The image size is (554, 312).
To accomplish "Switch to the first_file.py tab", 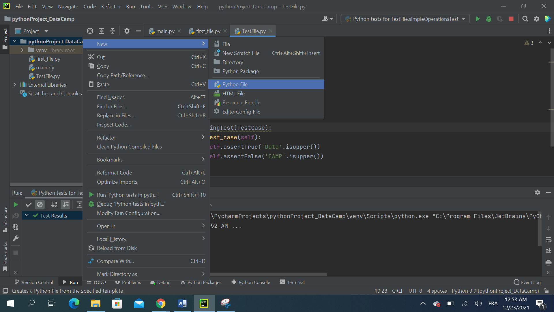I will 207,31.
